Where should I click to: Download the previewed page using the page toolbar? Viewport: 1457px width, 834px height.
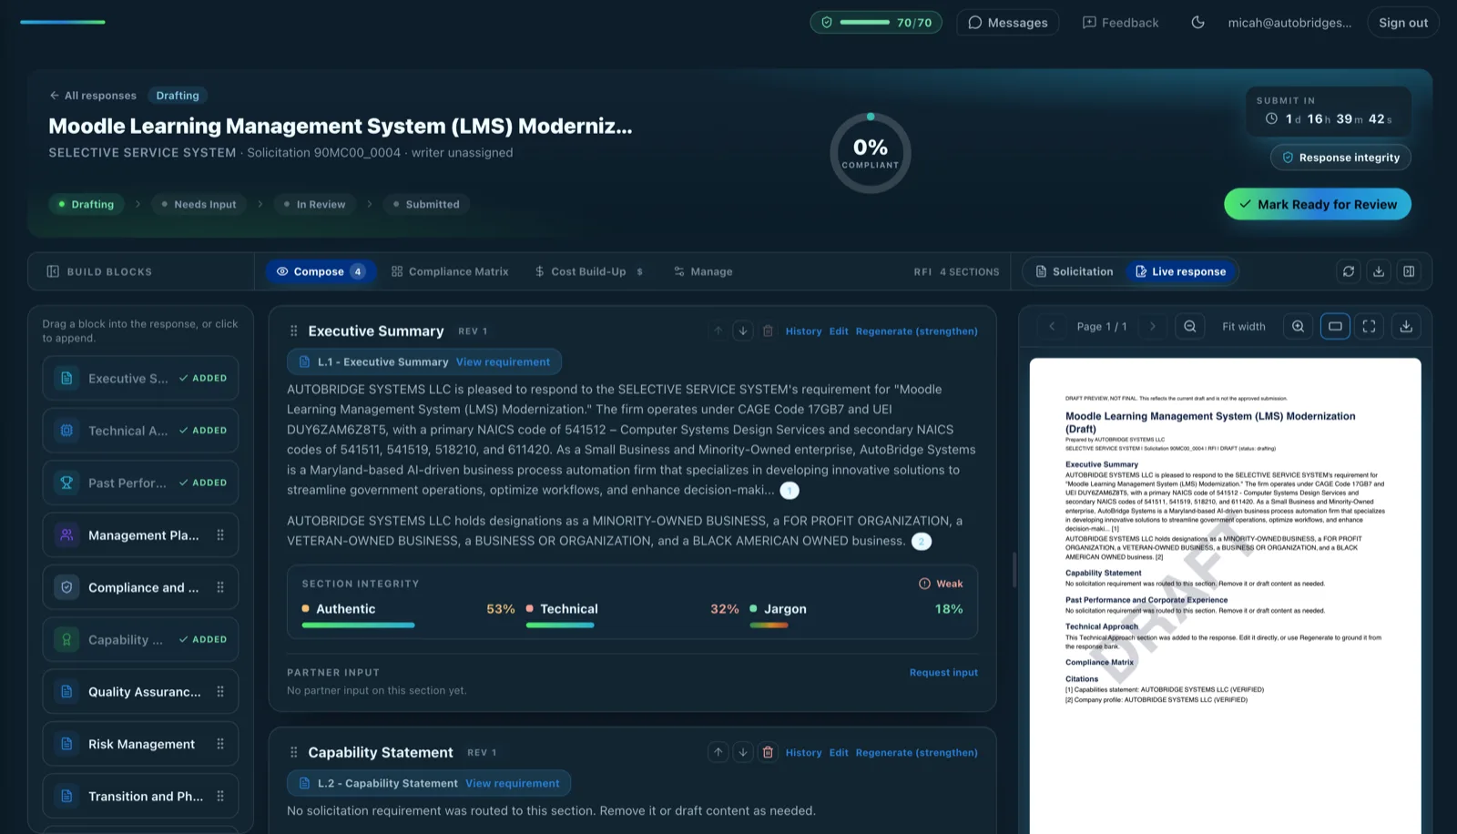1406,326
